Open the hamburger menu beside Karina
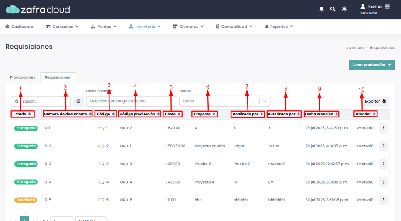 click(387, 7)
